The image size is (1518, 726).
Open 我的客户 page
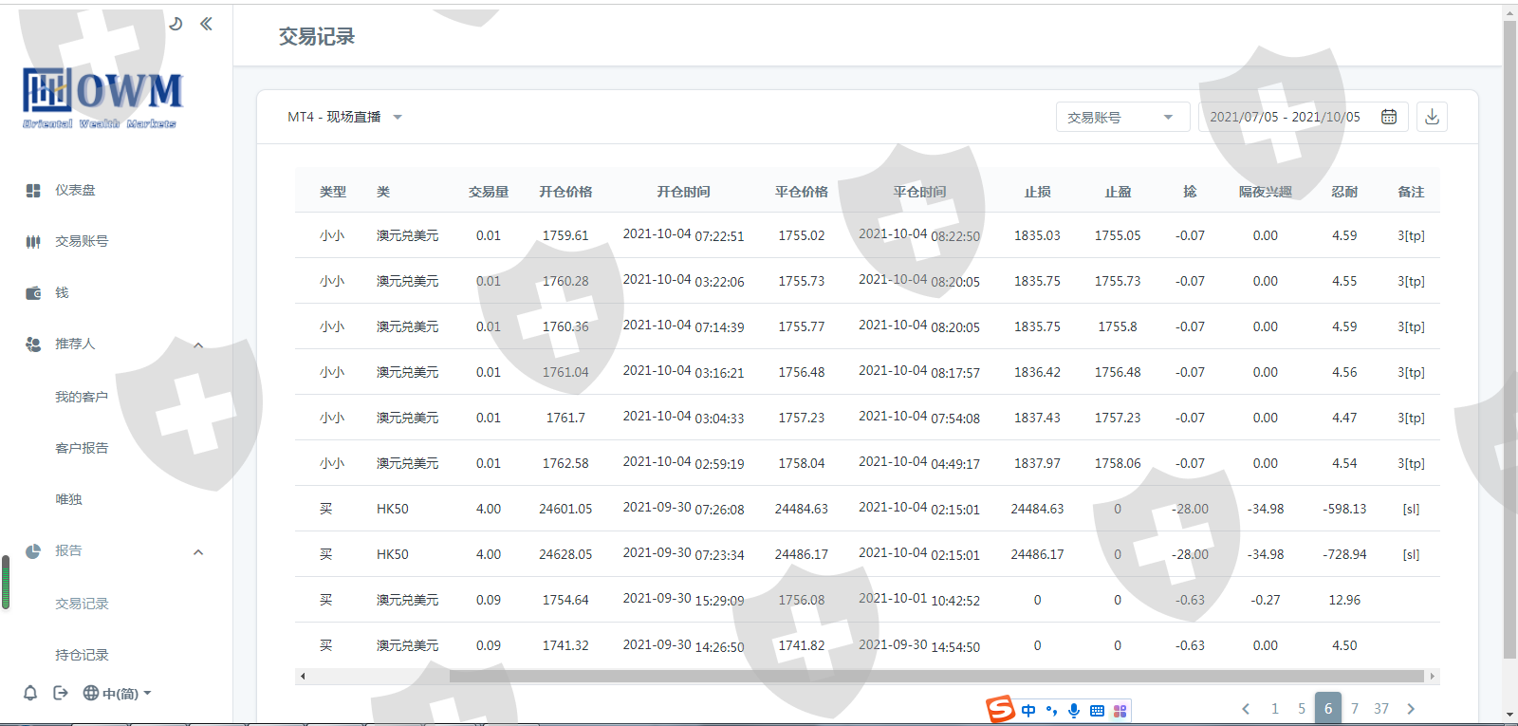click(x=82, y=397)
